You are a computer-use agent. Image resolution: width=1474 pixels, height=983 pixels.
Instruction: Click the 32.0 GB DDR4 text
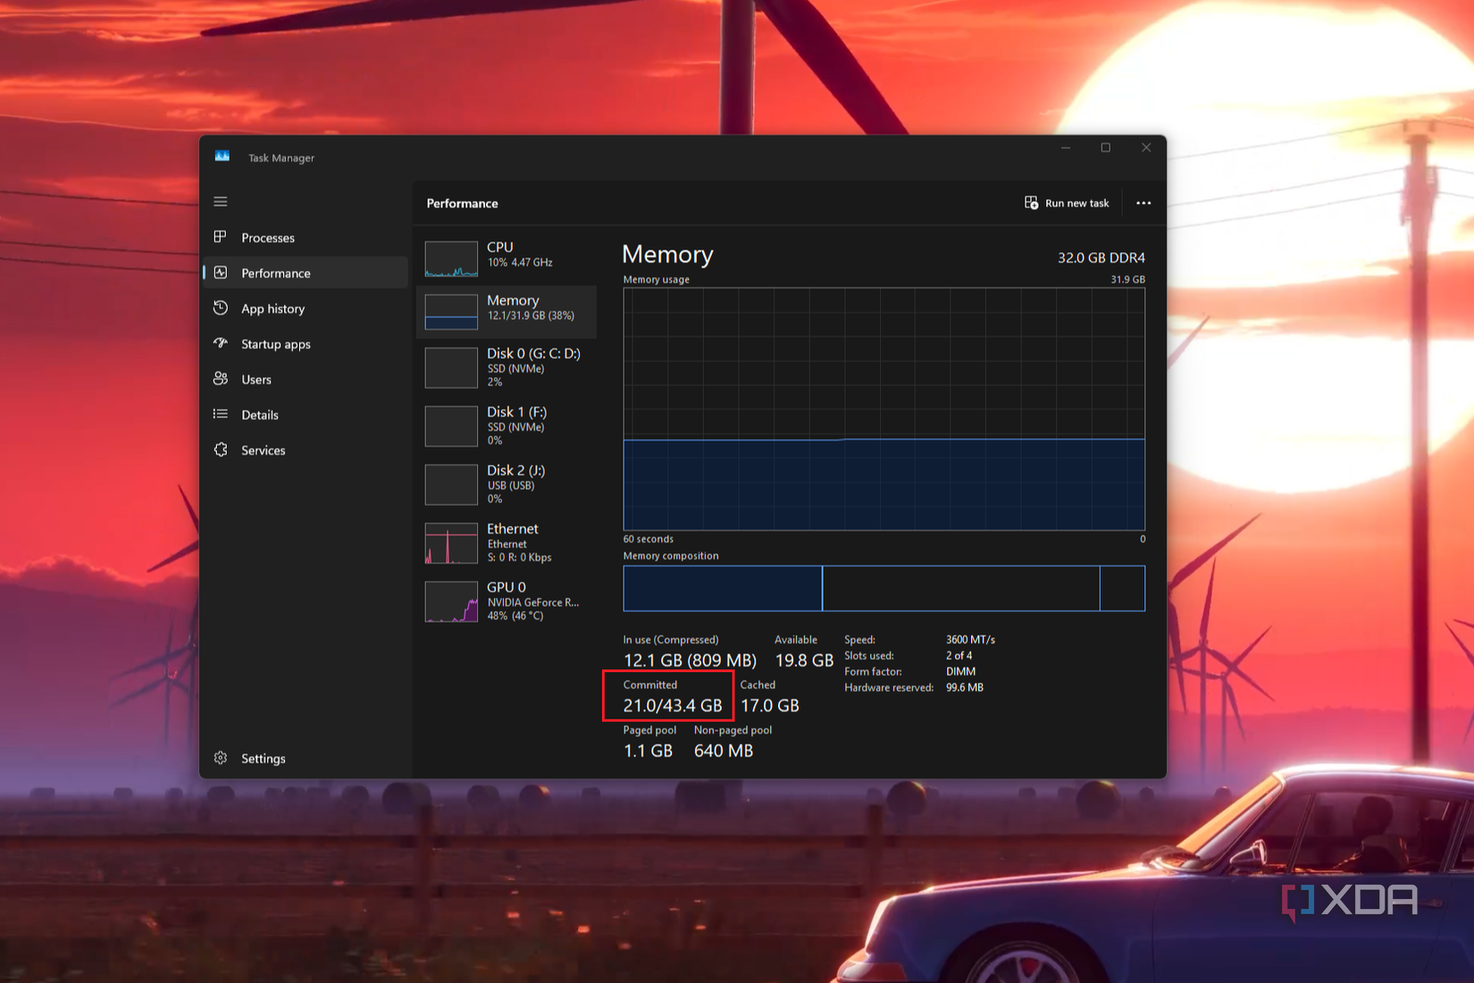(1101, 257)
